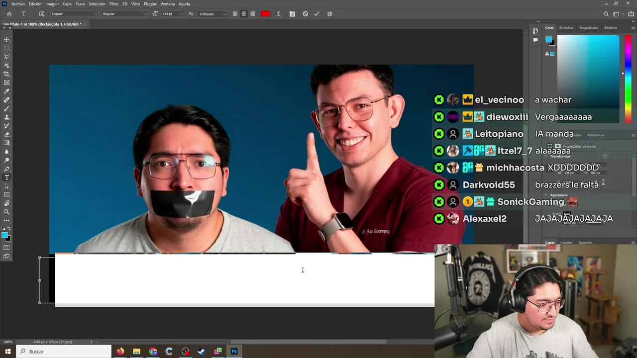Select the Elliptical Marquee tool
Screen dimensions: 637x358
(7, 48)
